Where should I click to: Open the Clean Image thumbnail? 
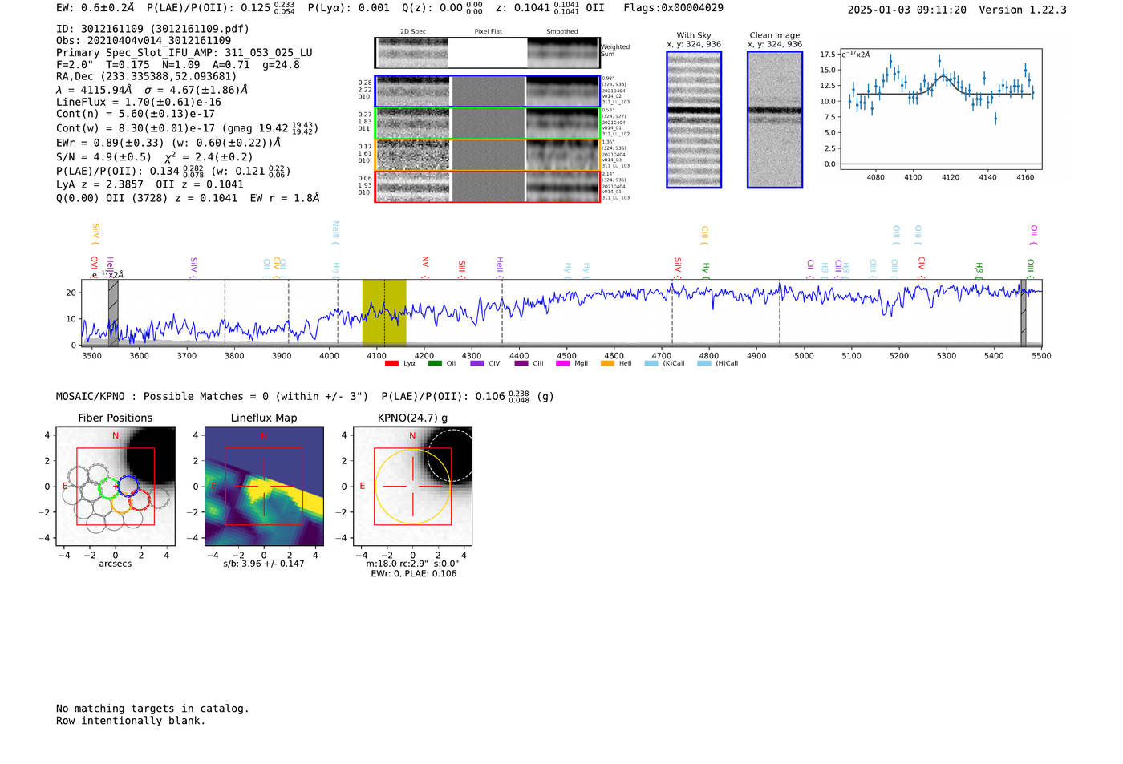coord(775,119)
